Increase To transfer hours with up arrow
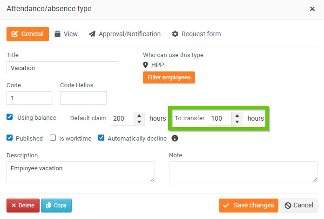Viewport: 324px width, 219px height. (237, 115)
